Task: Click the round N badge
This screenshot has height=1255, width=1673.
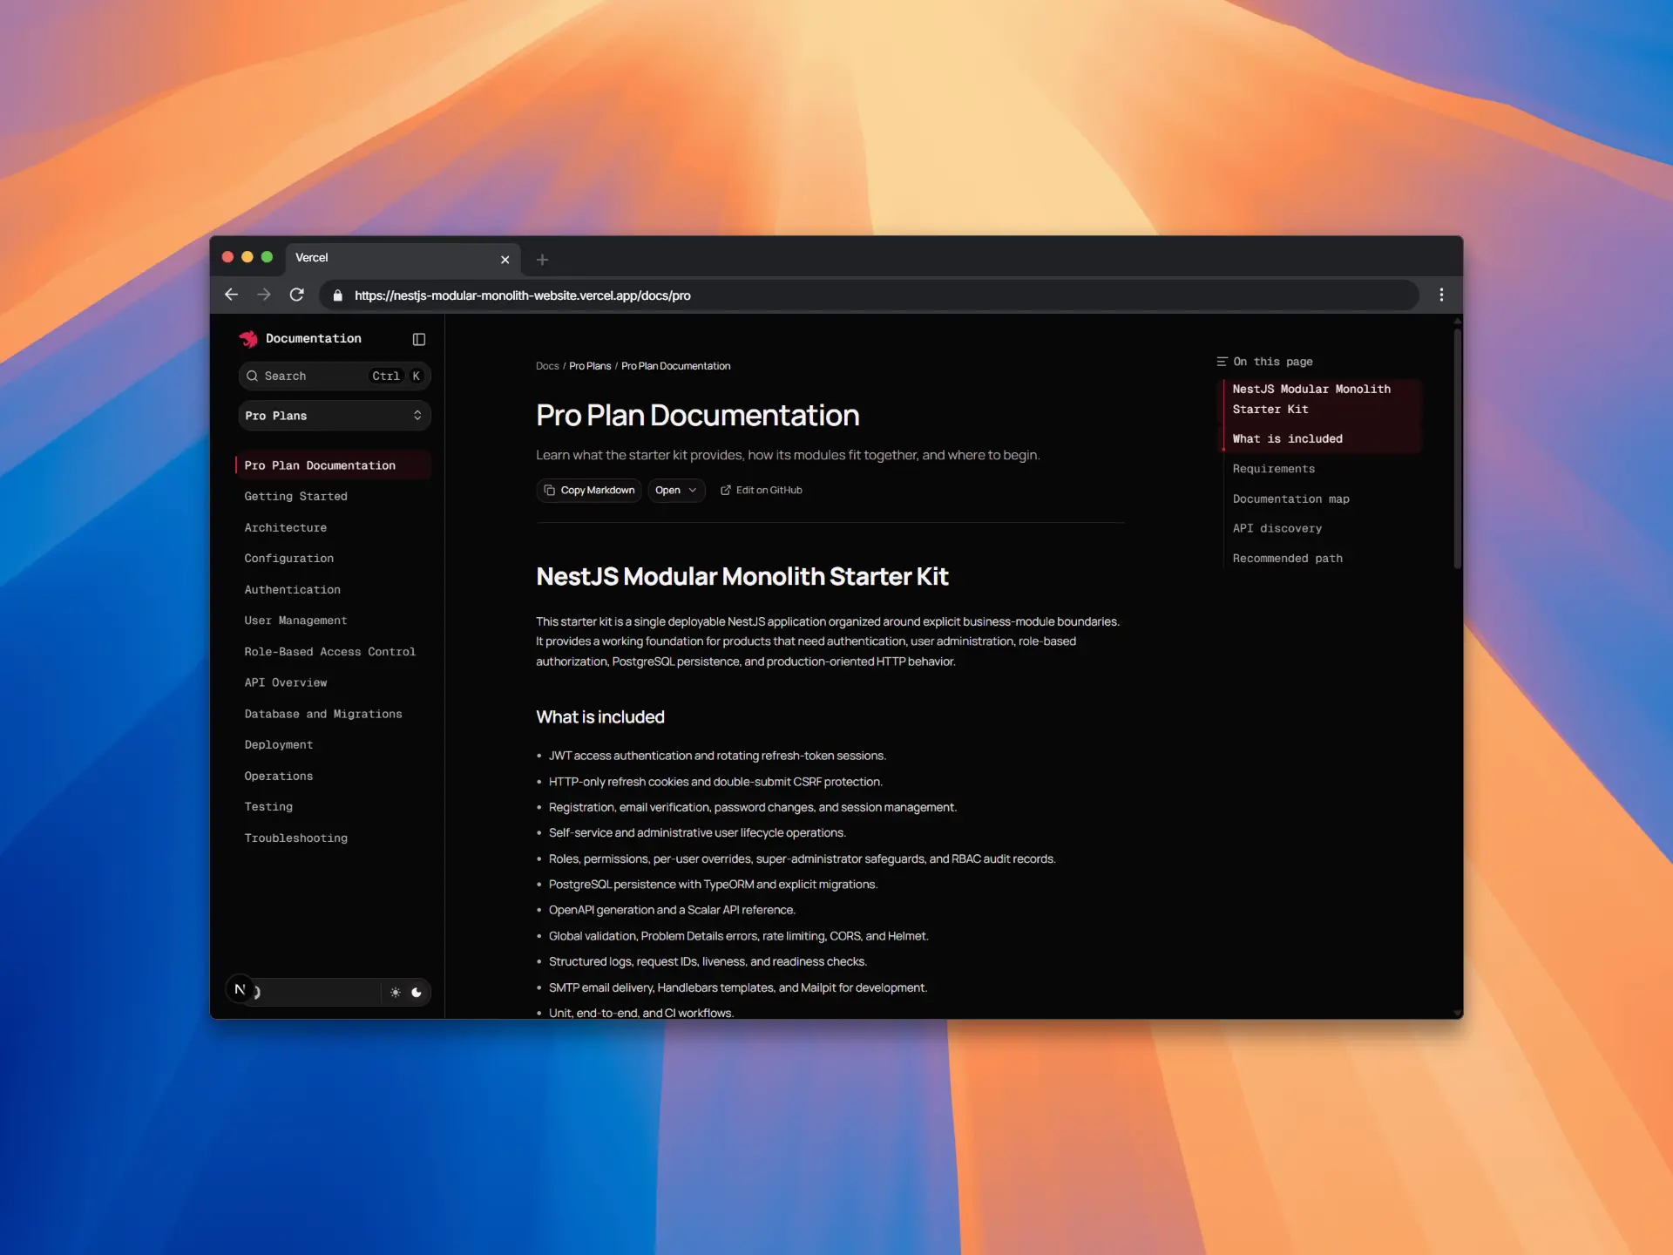Action: 240,989
